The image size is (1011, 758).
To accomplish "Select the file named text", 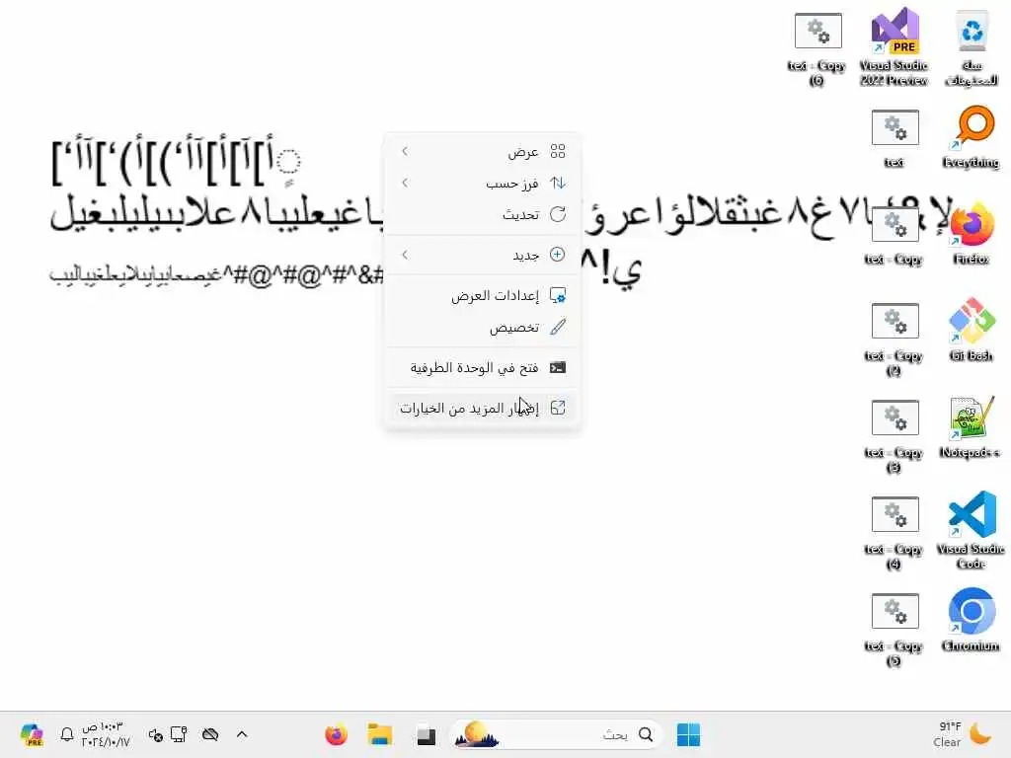I will [x=894, y=136].
